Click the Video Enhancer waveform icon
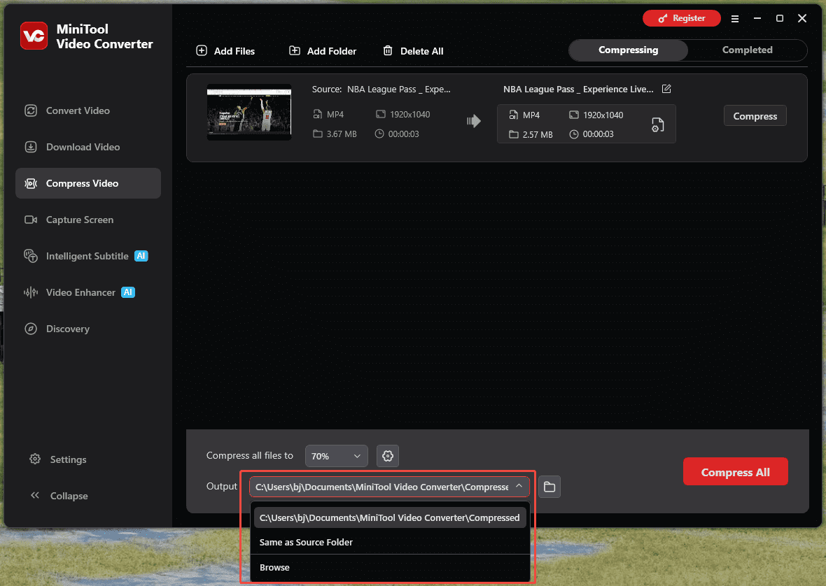 click(31, 292)
